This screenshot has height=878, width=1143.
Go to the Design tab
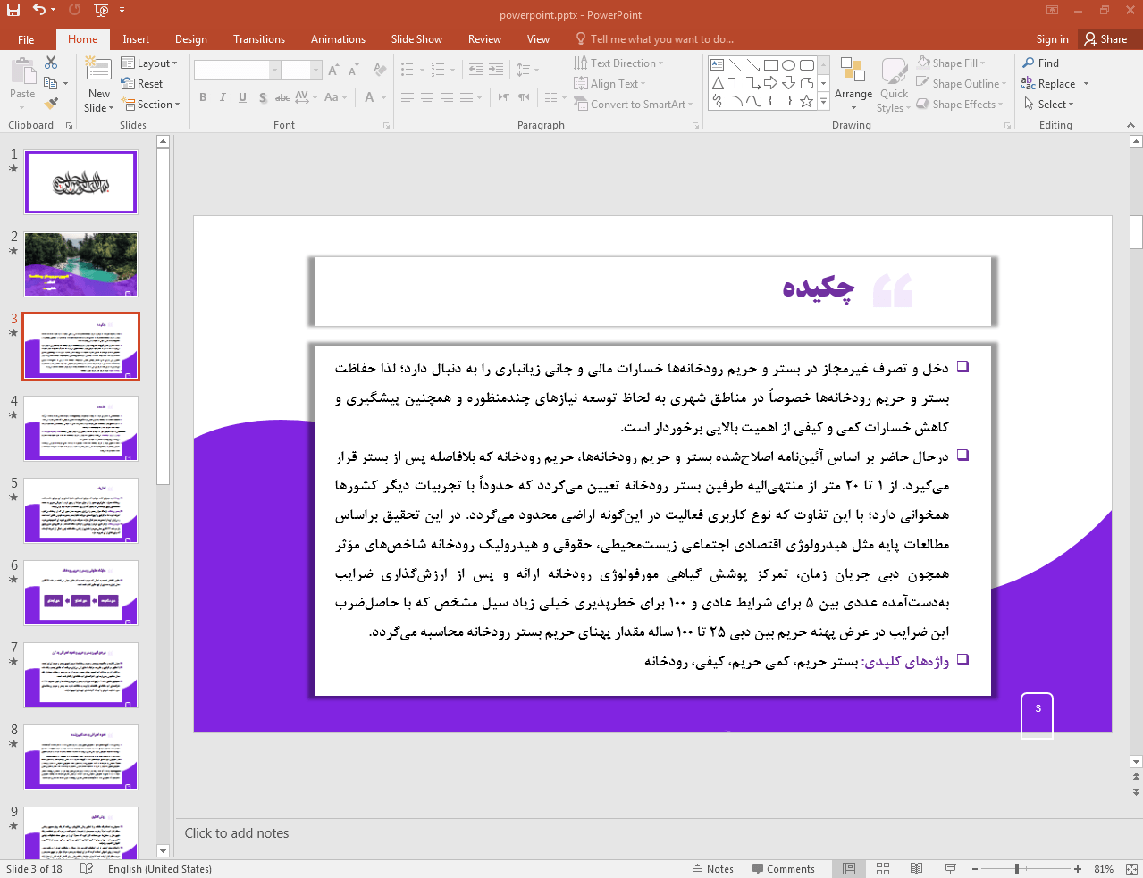190,39
